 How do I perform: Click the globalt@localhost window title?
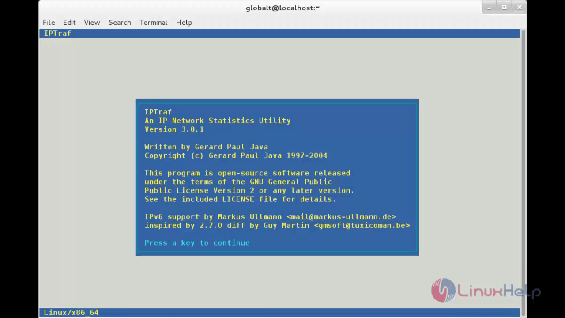(282, 8)
